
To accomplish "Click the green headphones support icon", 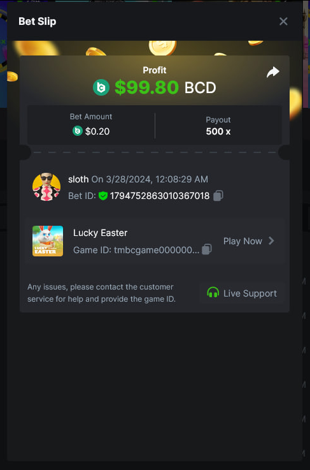I will 213,293.
